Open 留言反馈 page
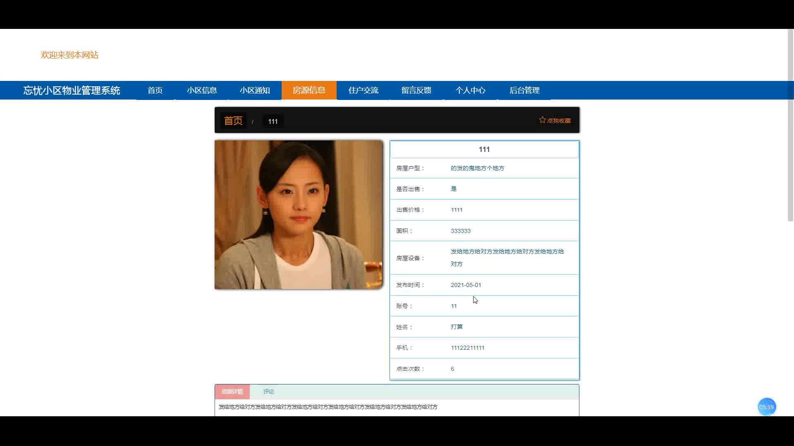 coord(416,90)
